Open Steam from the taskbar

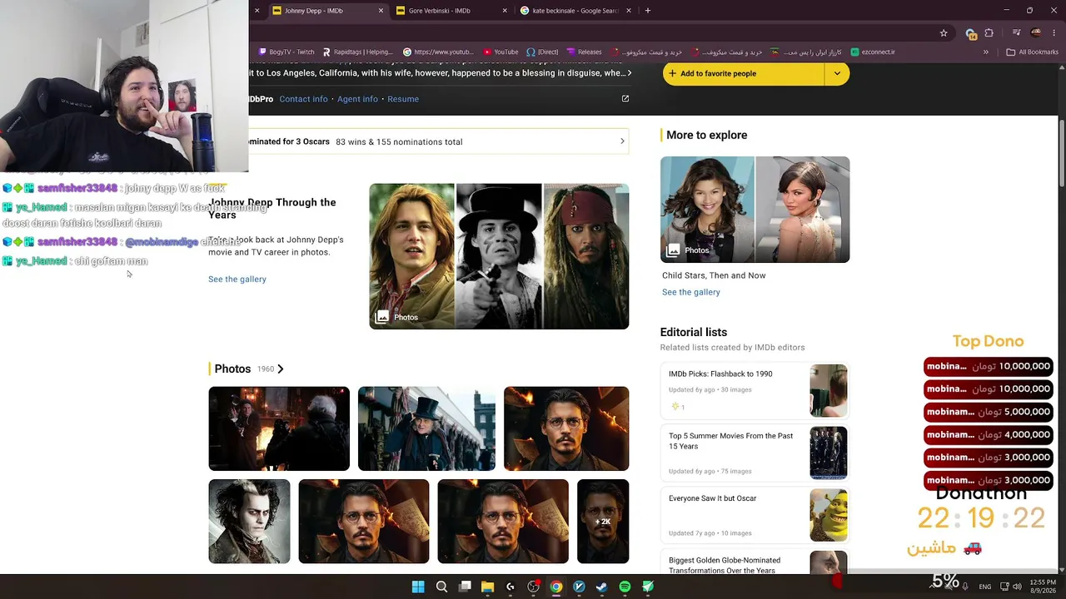pos(602,587)
